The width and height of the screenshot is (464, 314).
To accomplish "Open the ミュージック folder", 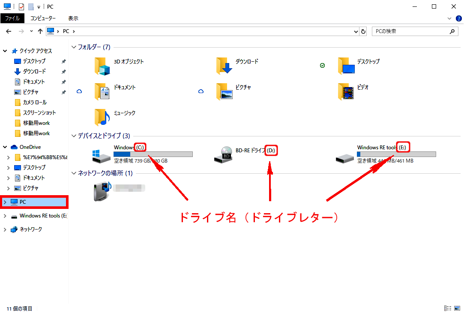I will pyautogui.click(x=102, y=117).
